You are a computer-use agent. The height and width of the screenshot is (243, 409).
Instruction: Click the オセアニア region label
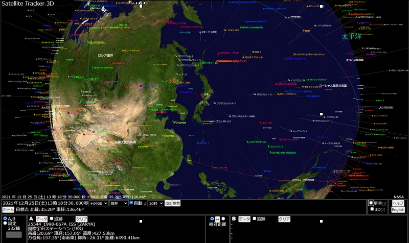click(341, 172)
